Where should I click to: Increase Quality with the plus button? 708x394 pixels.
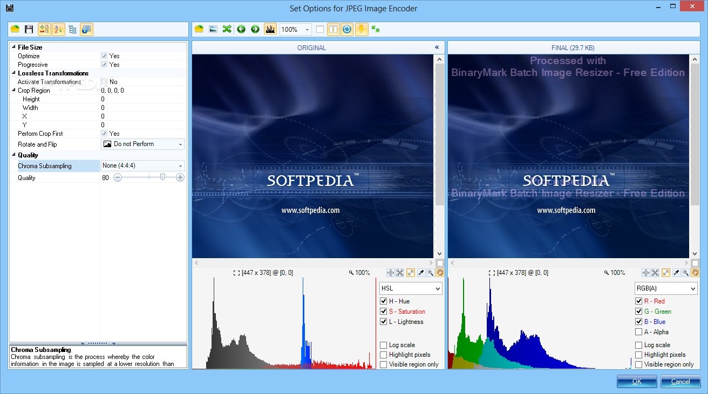[180, 177]
